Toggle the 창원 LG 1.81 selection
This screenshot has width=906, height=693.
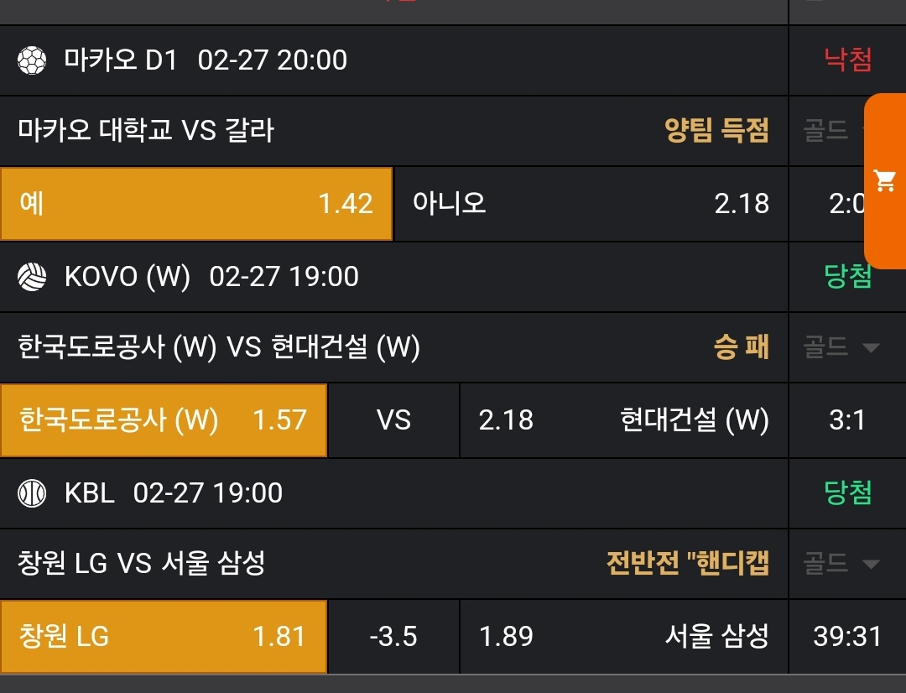coord(164,637)
